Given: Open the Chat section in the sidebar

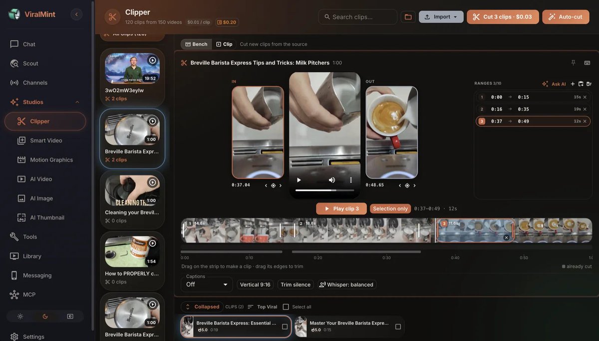Looking at the screenshot, I should (45, 44).
